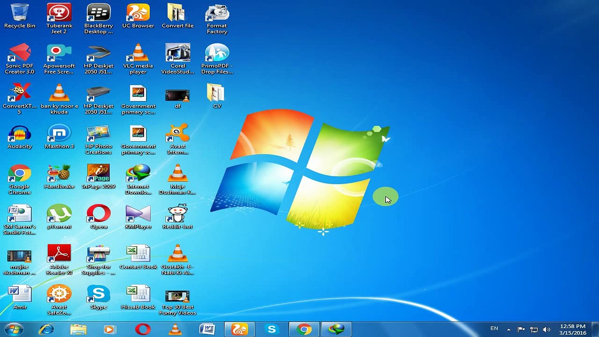Open SM Sarem's Sindhi Fonts document
The height and width of the screenshot is (337, 599).
tap(20, 220)
